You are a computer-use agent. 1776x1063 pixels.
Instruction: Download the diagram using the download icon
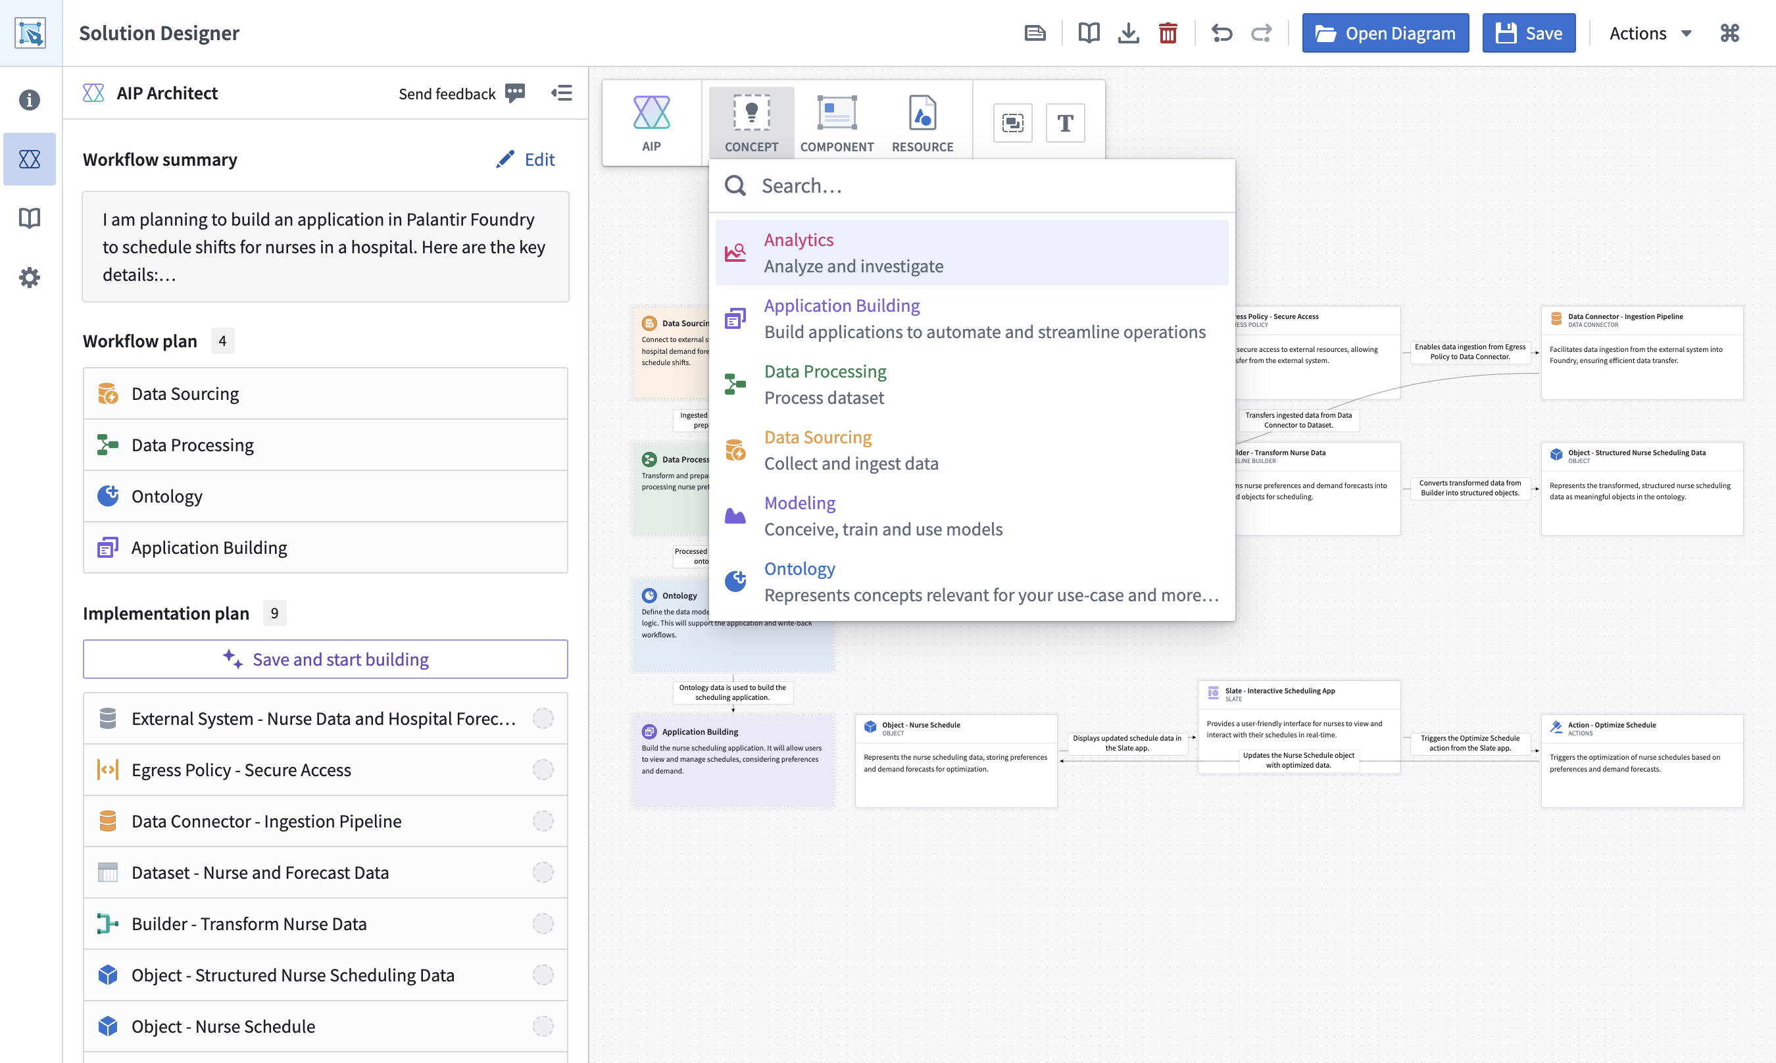[x=1128, y=33]
